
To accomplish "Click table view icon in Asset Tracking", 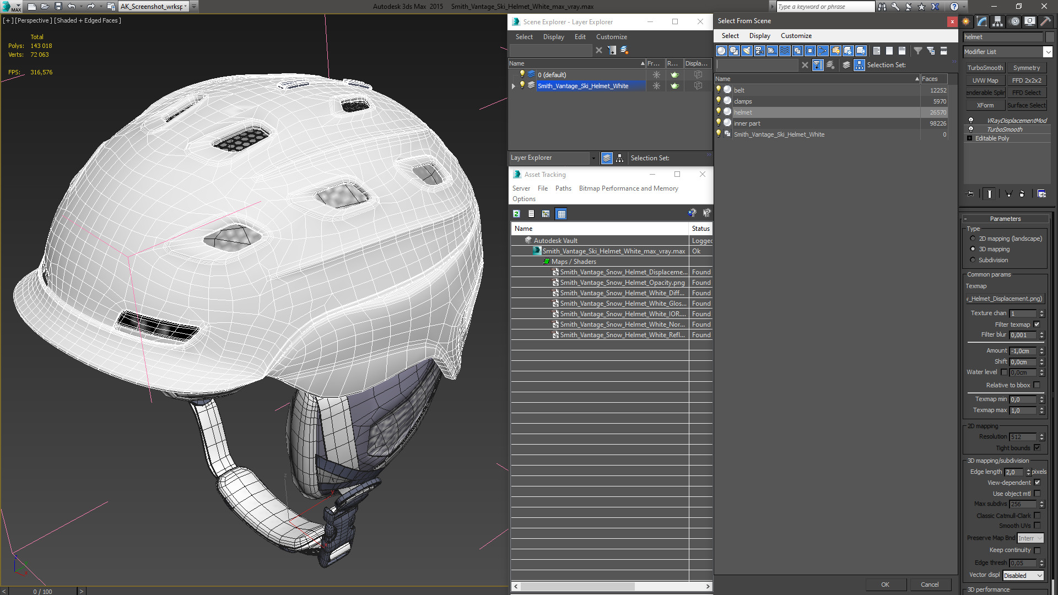I will point(561,214).
